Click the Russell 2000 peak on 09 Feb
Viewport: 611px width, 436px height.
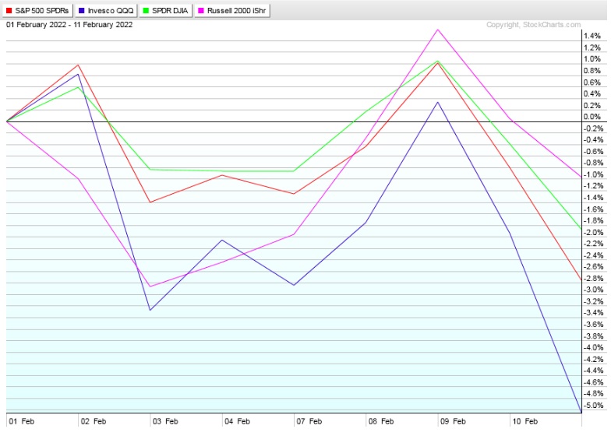(x=438, y=30)
